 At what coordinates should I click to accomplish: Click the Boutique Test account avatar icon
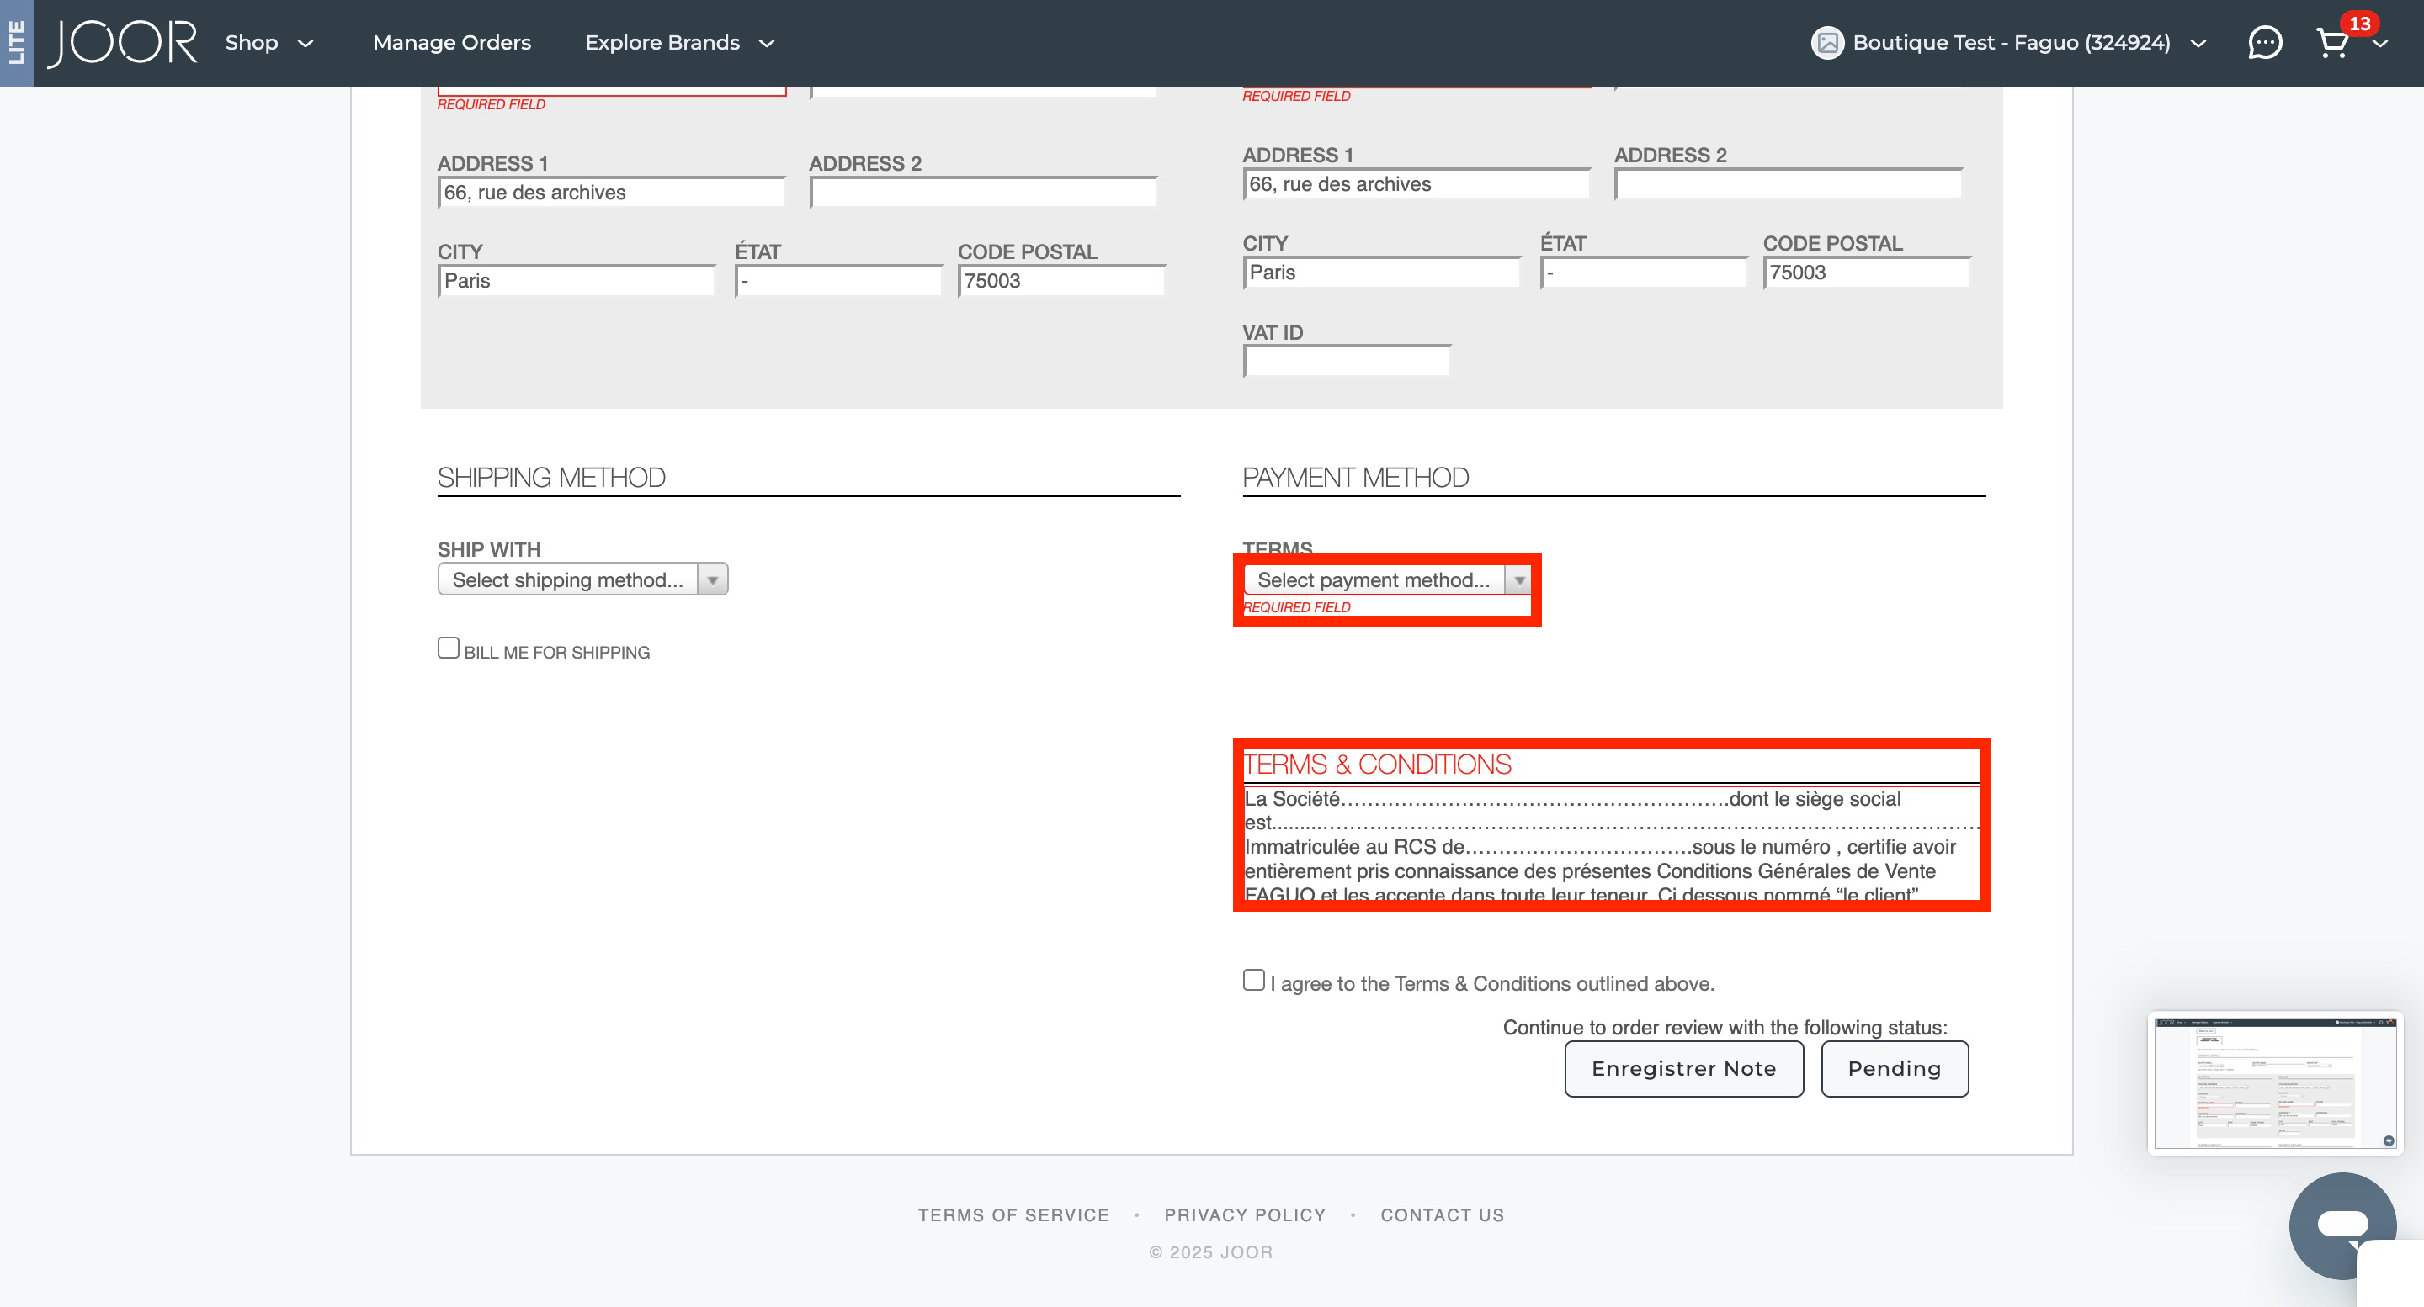click(1826, 42)
